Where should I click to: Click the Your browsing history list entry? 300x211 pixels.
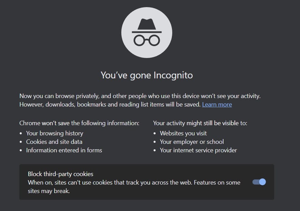[x=54, y=133]
